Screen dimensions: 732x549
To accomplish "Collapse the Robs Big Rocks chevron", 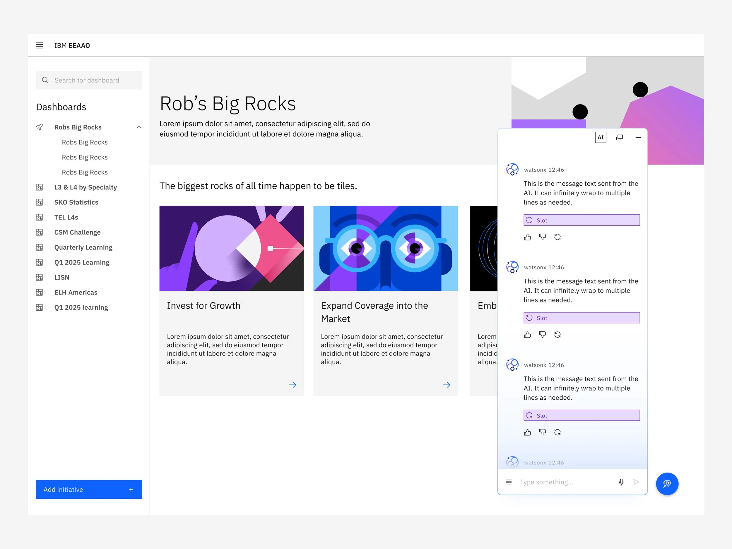I will [x=139, y=127].
